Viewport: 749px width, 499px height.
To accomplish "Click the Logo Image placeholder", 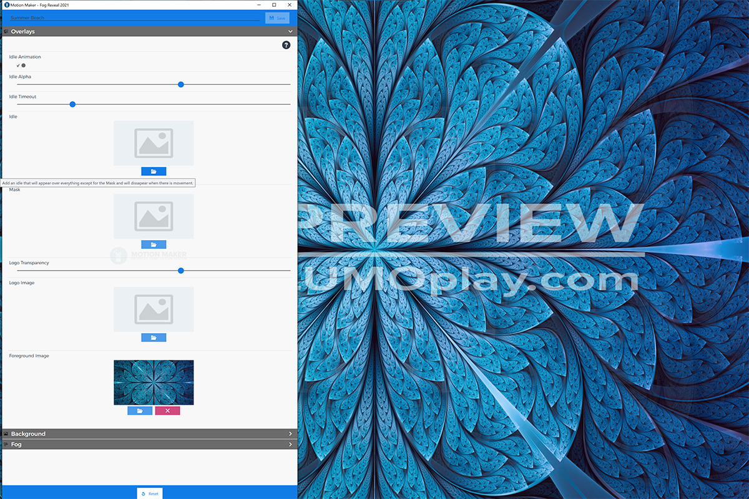I will click(x=154, y=309).
